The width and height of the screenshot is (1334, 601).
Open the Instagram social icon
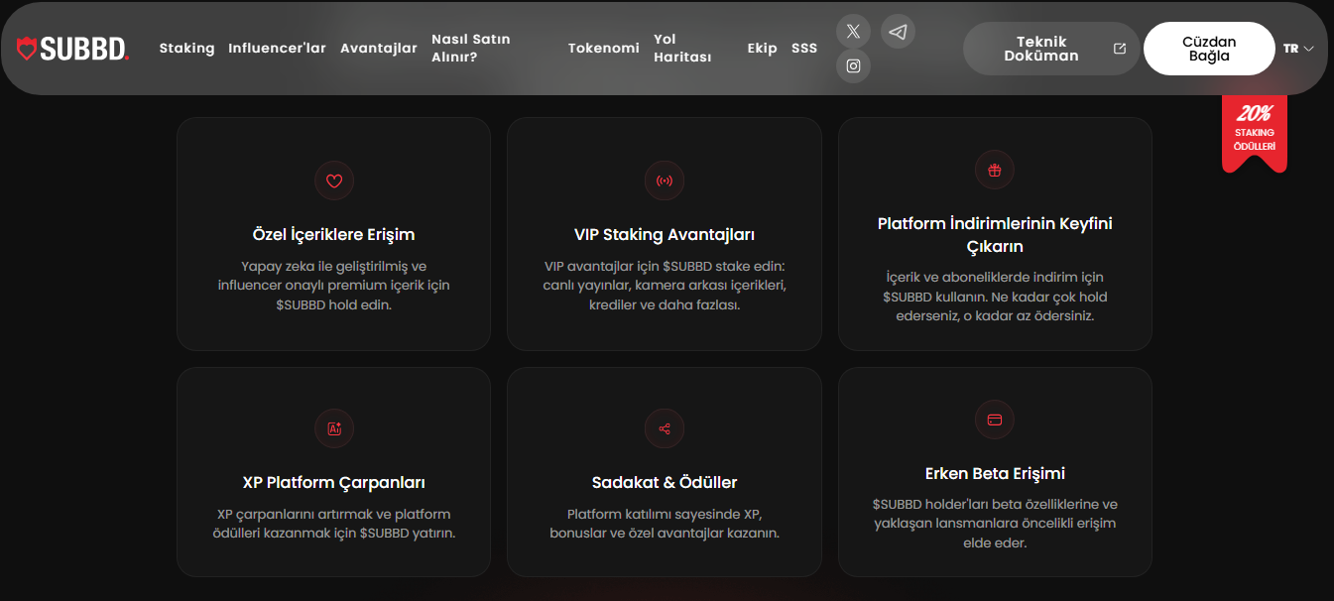pos(854,66)
